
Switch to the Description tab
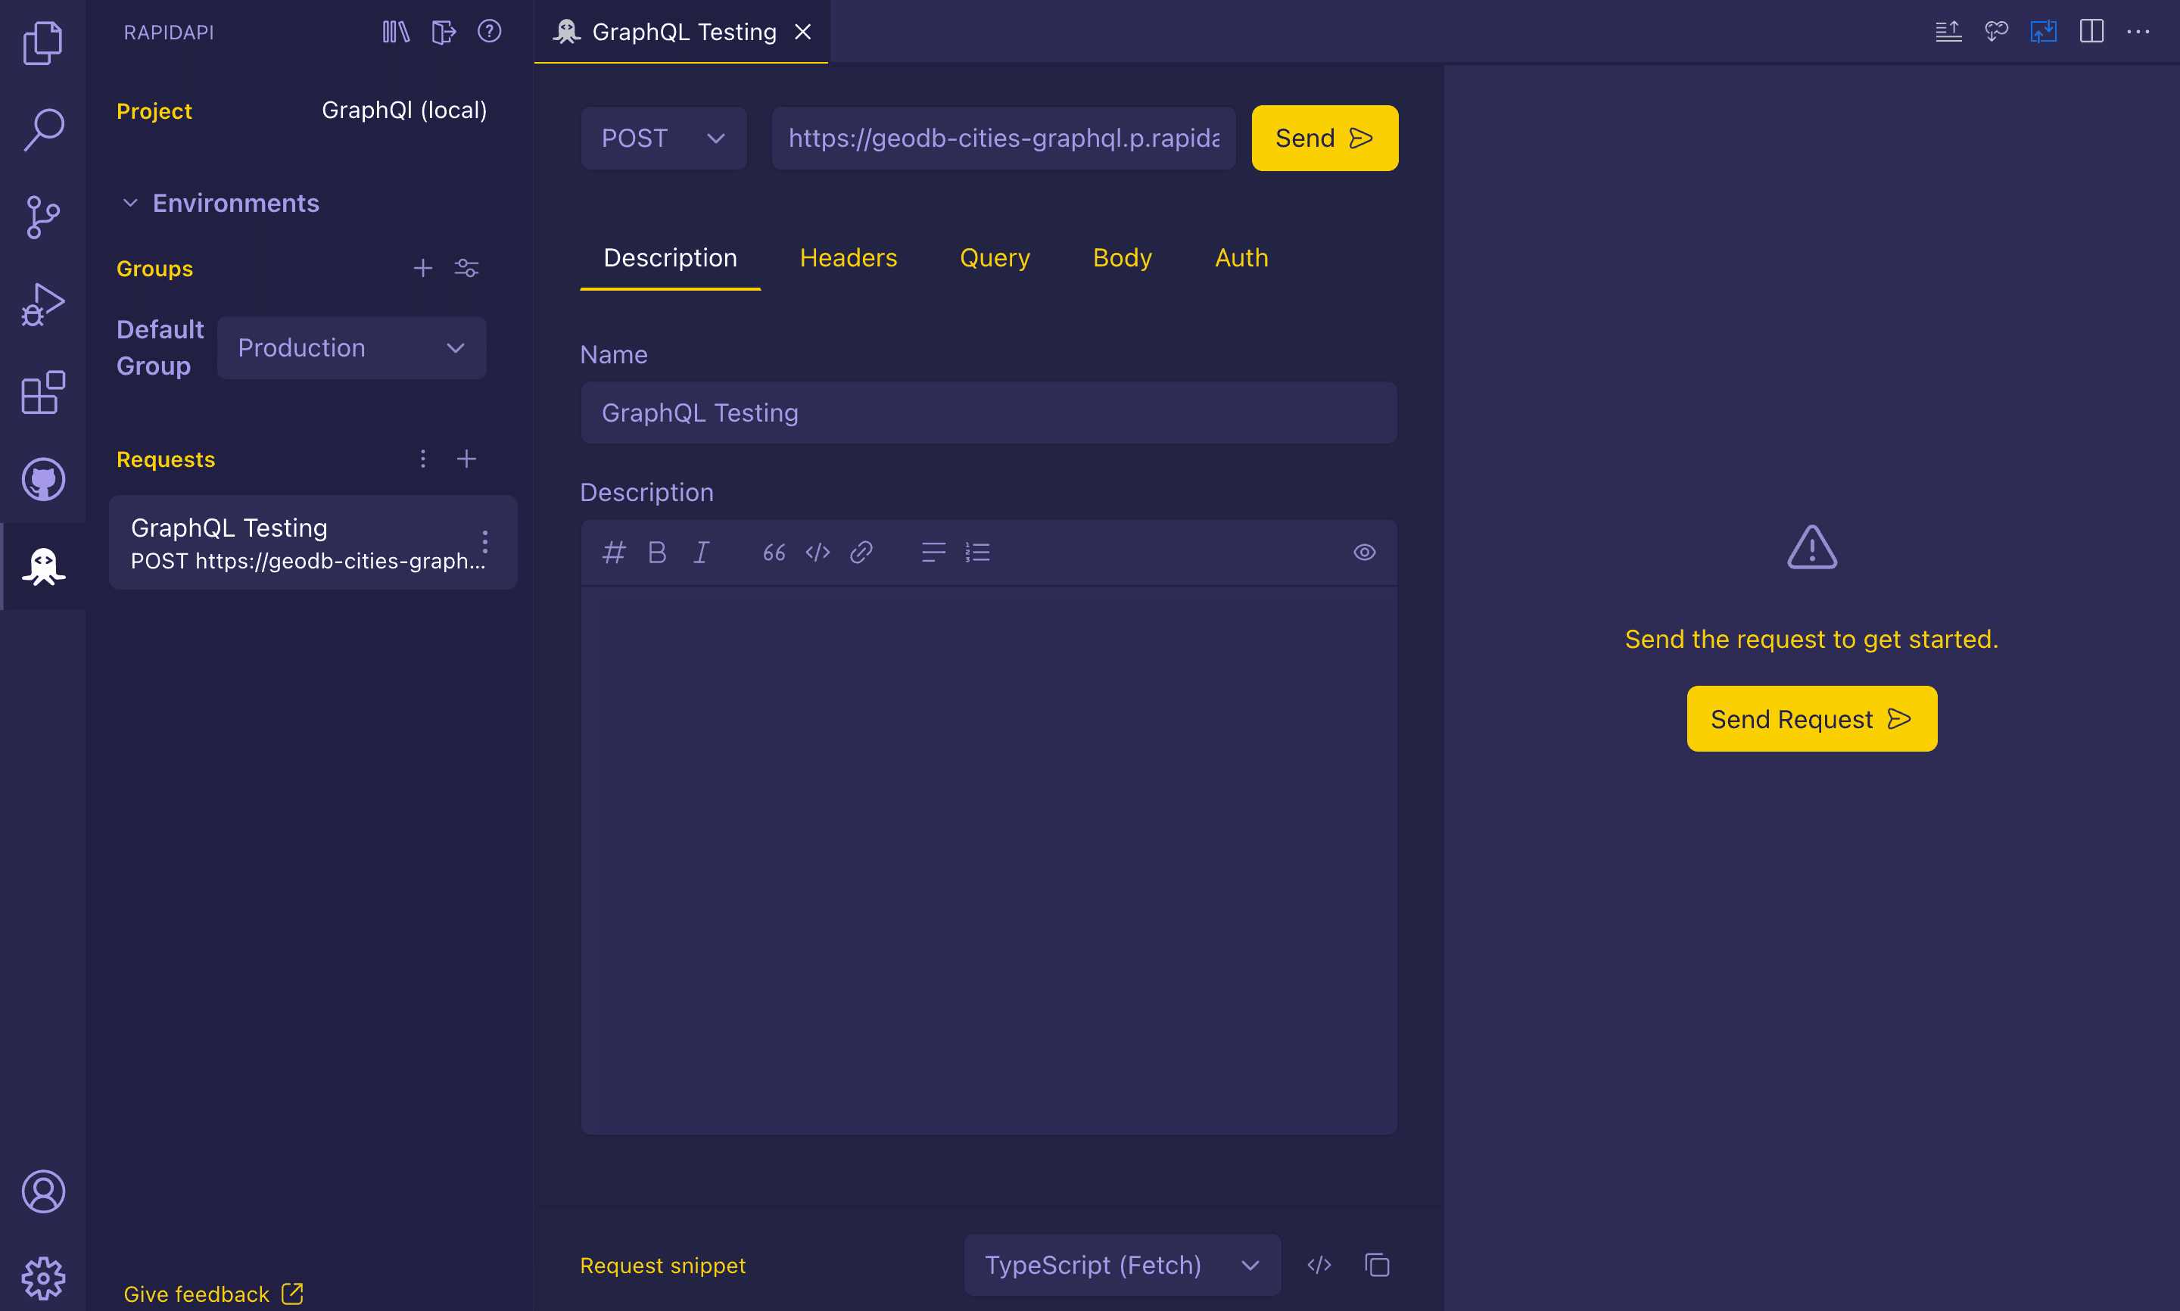coord(671,258)
